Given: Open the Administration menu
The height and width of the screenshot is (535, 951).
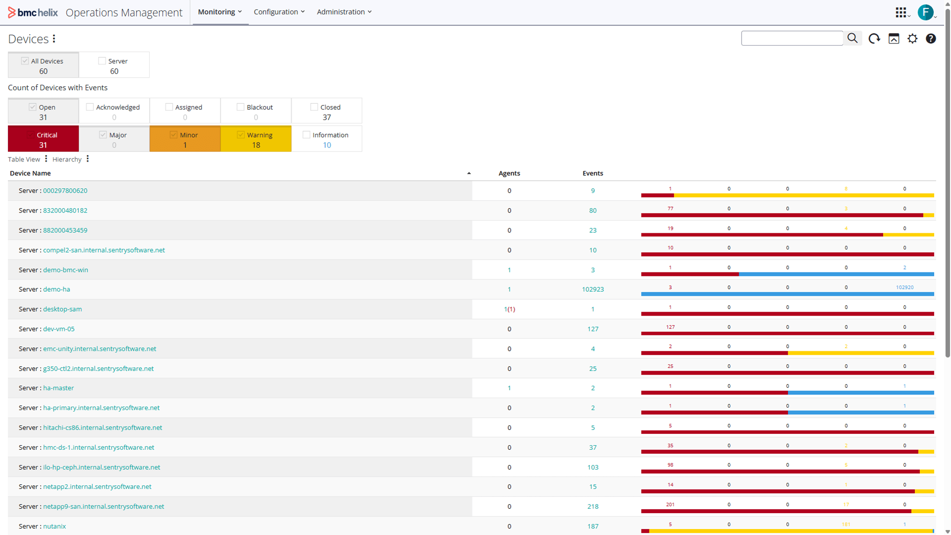Looking at the screenshot, I should [x=344, y=12].
